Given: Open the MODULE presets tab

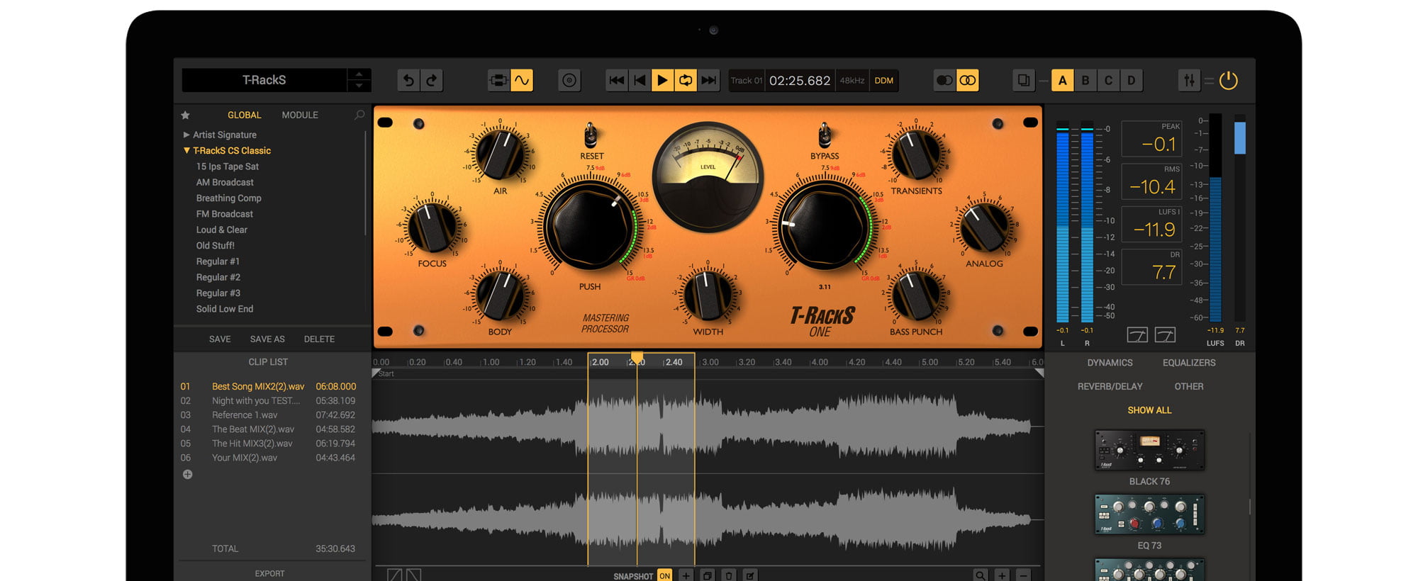Looking at the screenshot, I should [x=300, y=115].
